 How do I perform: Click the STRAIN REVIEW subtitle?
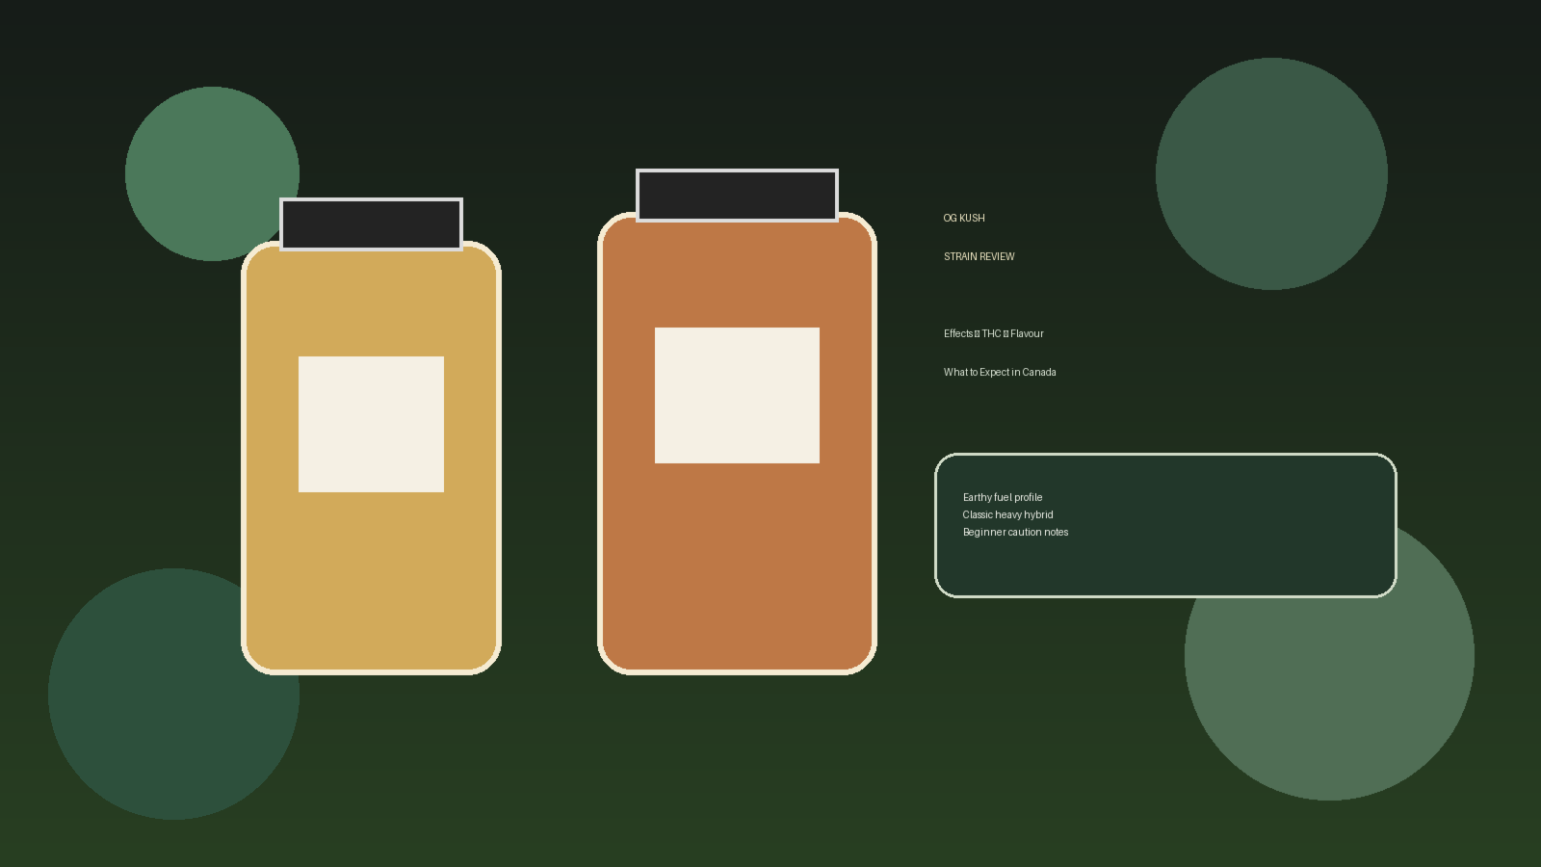pos(979,256)
